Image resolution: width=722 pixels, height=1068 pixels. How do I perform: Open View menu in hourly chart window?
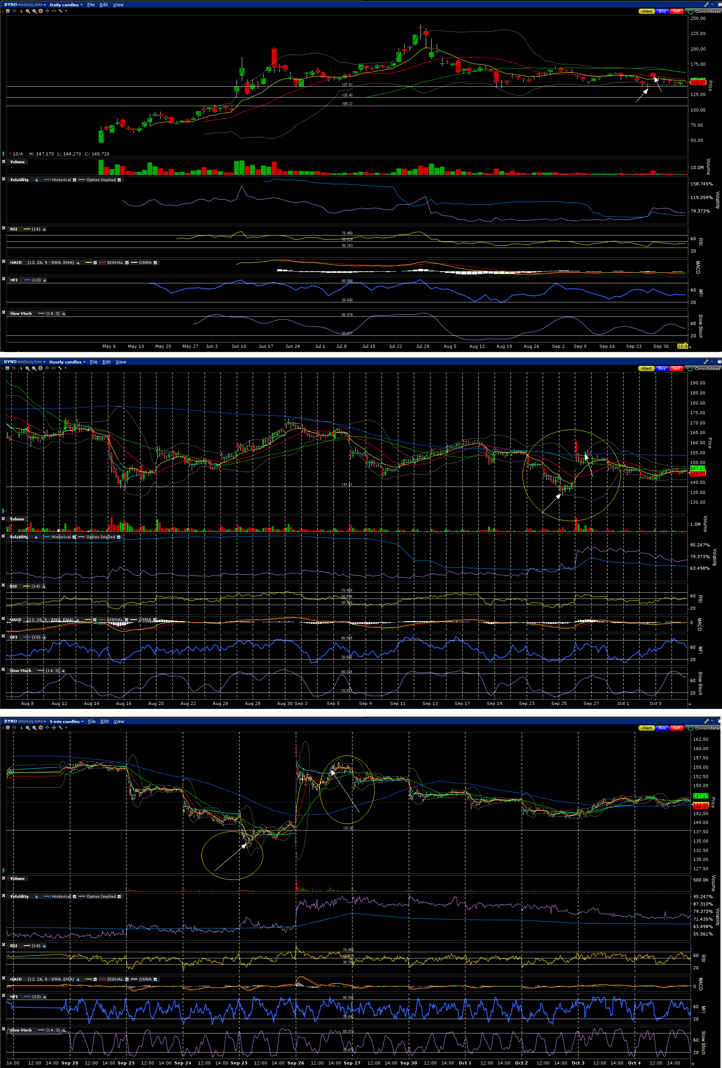coord(121,362)
